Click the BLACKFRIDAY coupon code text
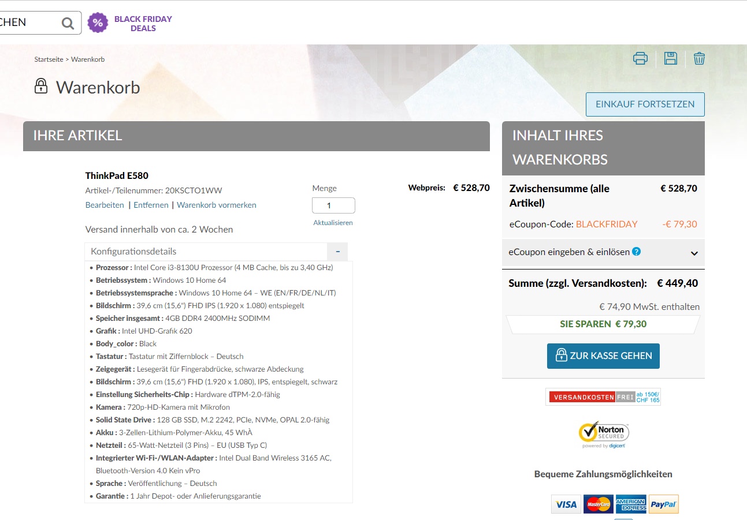747x520 pixels. (x=607, y=224)
